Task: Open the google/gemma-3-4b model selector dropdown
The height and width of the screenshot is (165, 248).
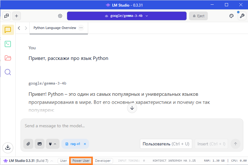Action: pos(126,16)
